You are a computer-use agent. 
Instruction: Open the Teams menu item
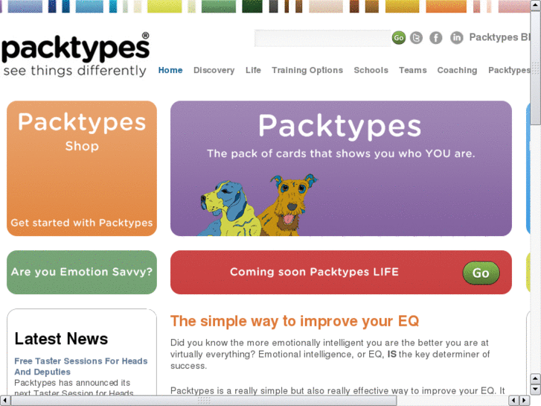point(413,70)
